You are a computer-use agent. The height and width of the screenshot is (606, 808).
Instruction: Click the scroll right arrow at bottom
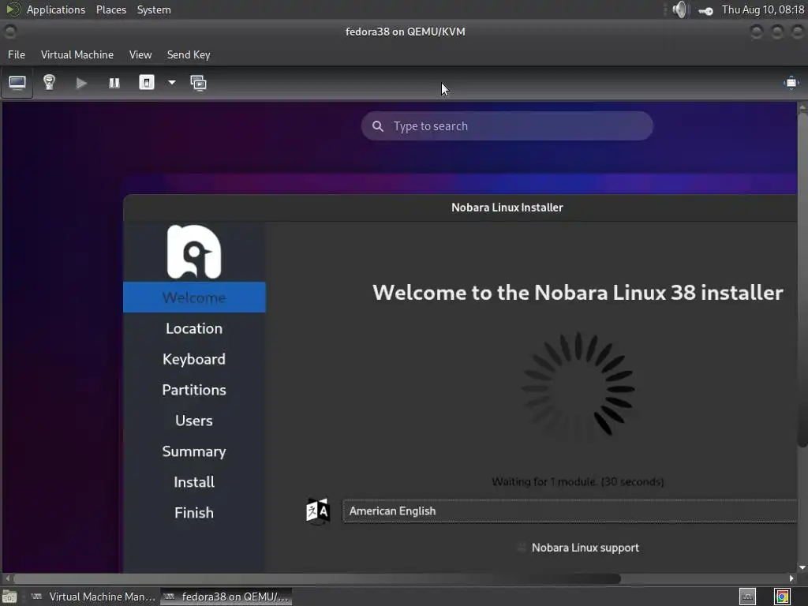[791, 578]
